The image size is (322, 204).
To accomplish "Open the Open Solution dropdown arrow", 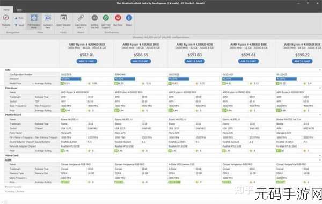I will 63,27.
